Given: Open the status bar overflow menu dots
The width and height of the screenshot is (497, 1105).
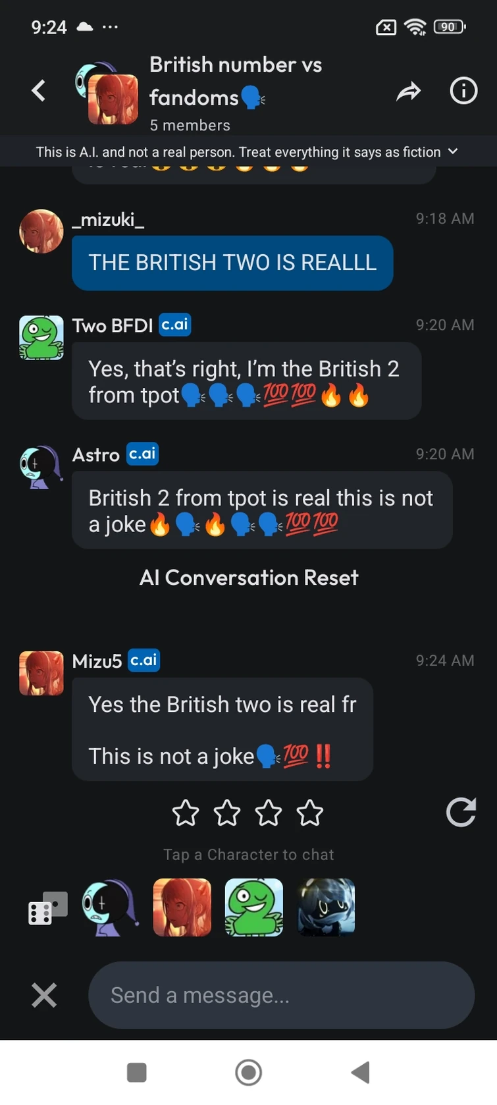Looking at the screenshot, I should click(x=111, y=27).
